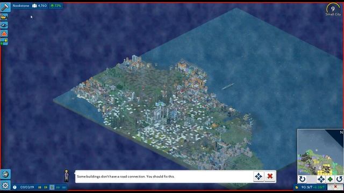Click the ship on the water
This screenshot has width=344, height=193.
coord(228,86)
